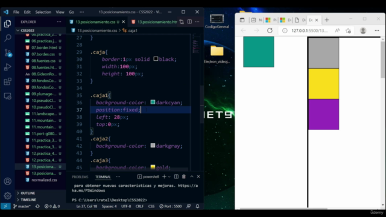Open the Explorer panel's more actions ellipsis
The height and width of the screenshot is (217, 386).
tap(59, 22)
